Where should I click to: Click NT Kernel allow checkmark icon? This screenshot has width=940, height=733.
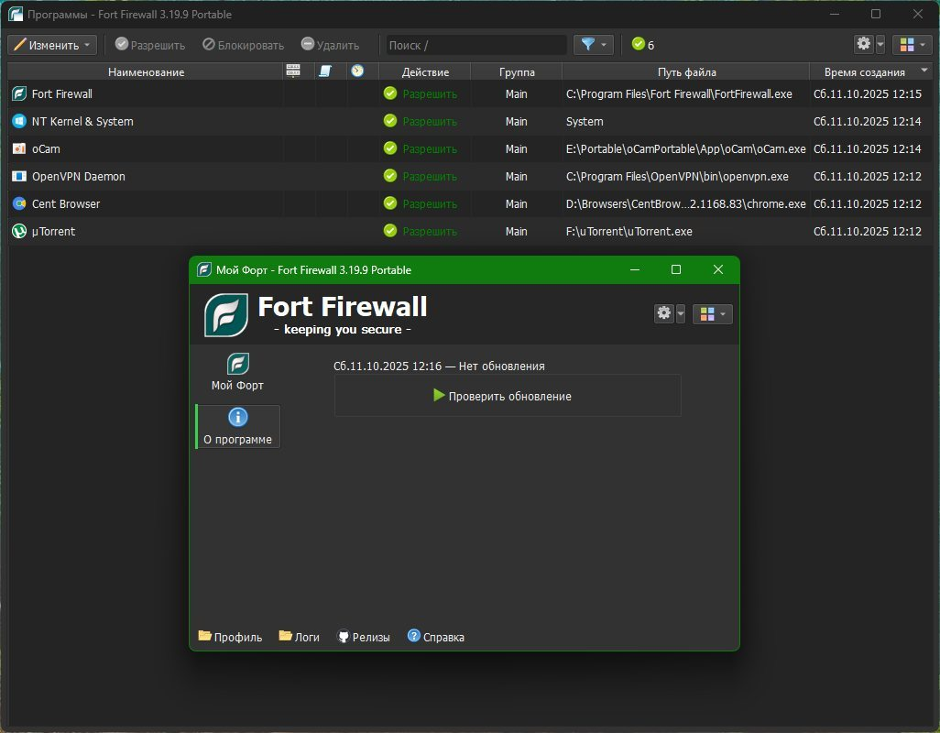[x=390, y=121]
